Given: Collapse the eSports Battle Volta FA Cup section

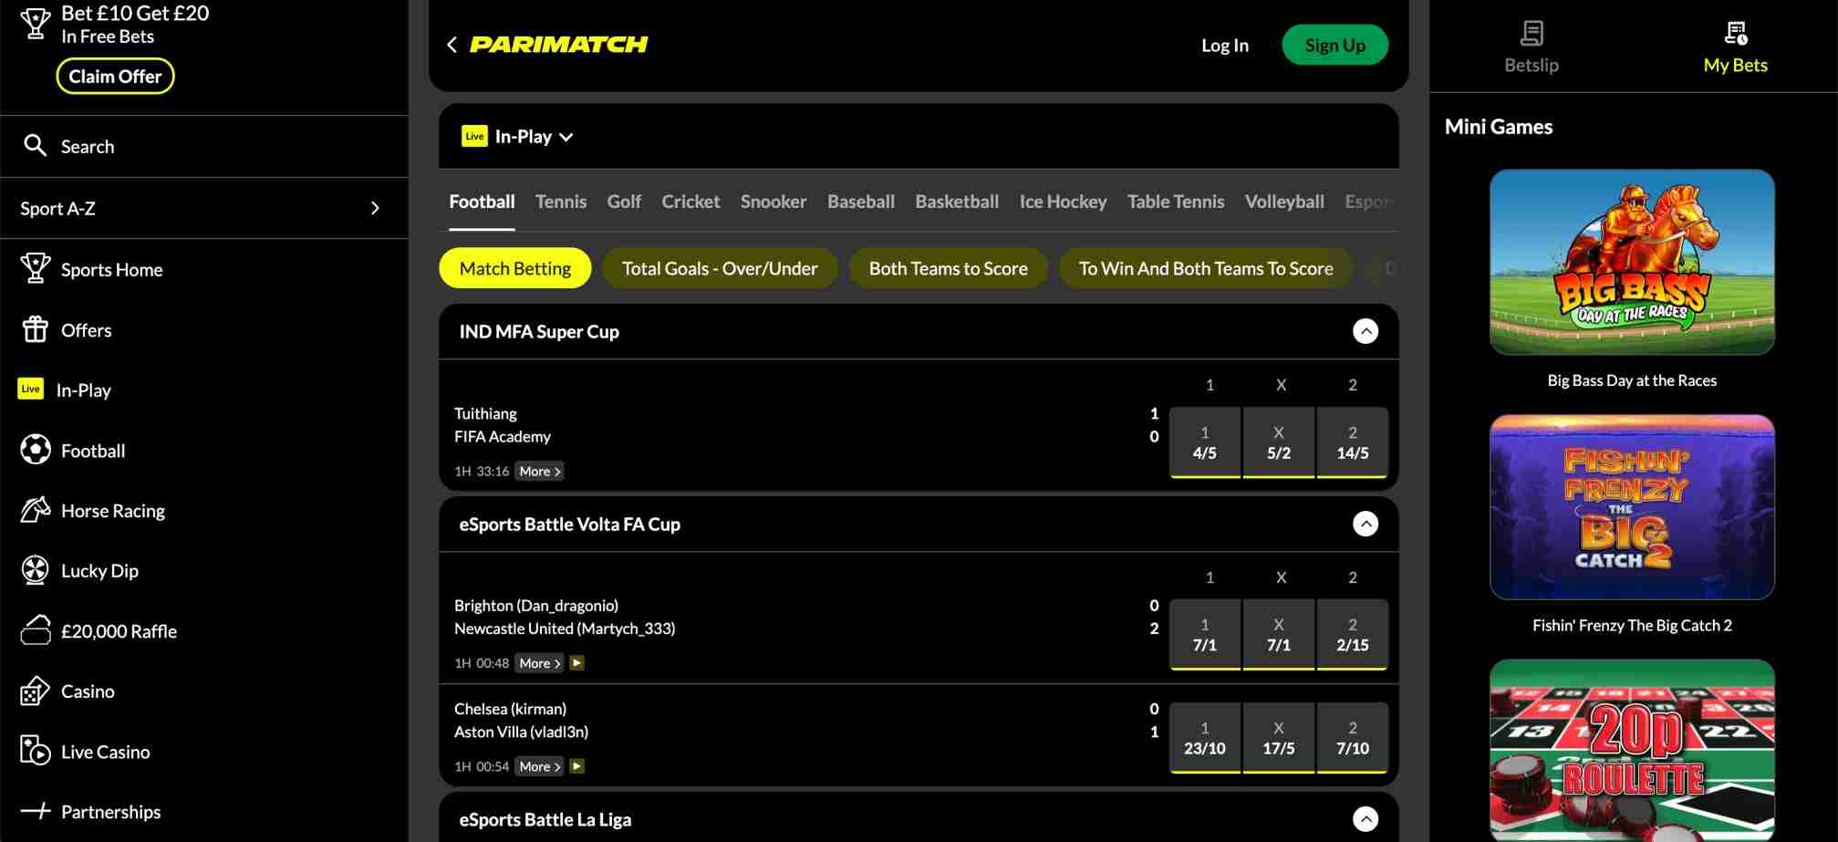Looking at the screenshot, I should coord(1366,524).
